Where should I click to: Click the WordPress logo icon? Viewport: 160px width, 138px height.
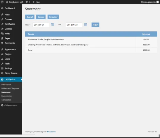click(2, 2)
